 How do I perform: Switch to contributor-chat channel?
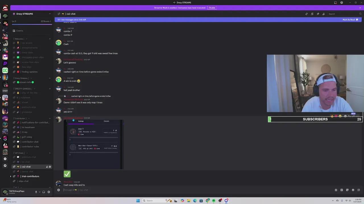point(32,142)
